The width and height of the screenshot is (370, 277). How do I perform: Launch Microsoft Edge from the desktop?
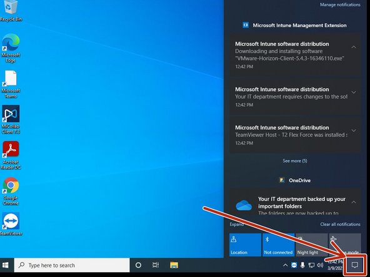[11, 48]
